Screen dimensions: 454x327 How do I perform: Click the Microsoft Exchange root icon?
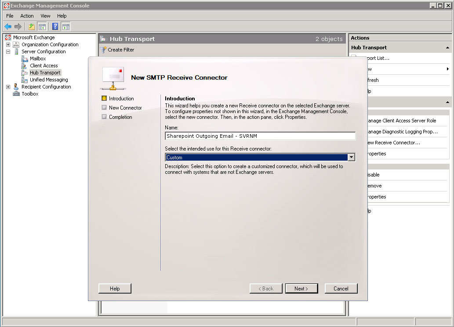point(8,37)
